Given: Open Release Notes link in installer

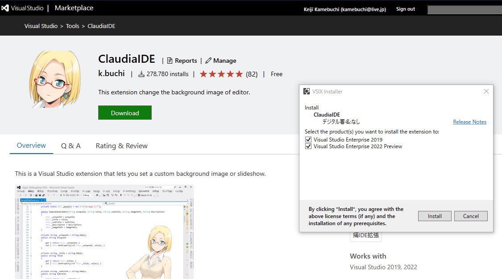Looking at the screenshot, I should point(470,122).
